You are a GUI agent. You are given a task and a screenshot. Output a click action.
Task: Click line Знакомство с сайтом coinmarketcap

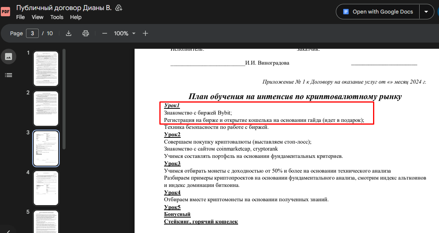[221, 149]
